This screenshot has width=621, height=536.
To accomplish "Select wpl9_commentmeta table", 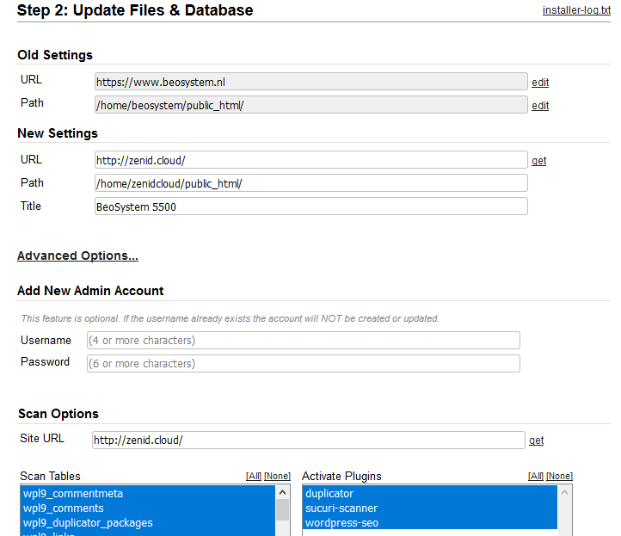I will coord(148,494).
